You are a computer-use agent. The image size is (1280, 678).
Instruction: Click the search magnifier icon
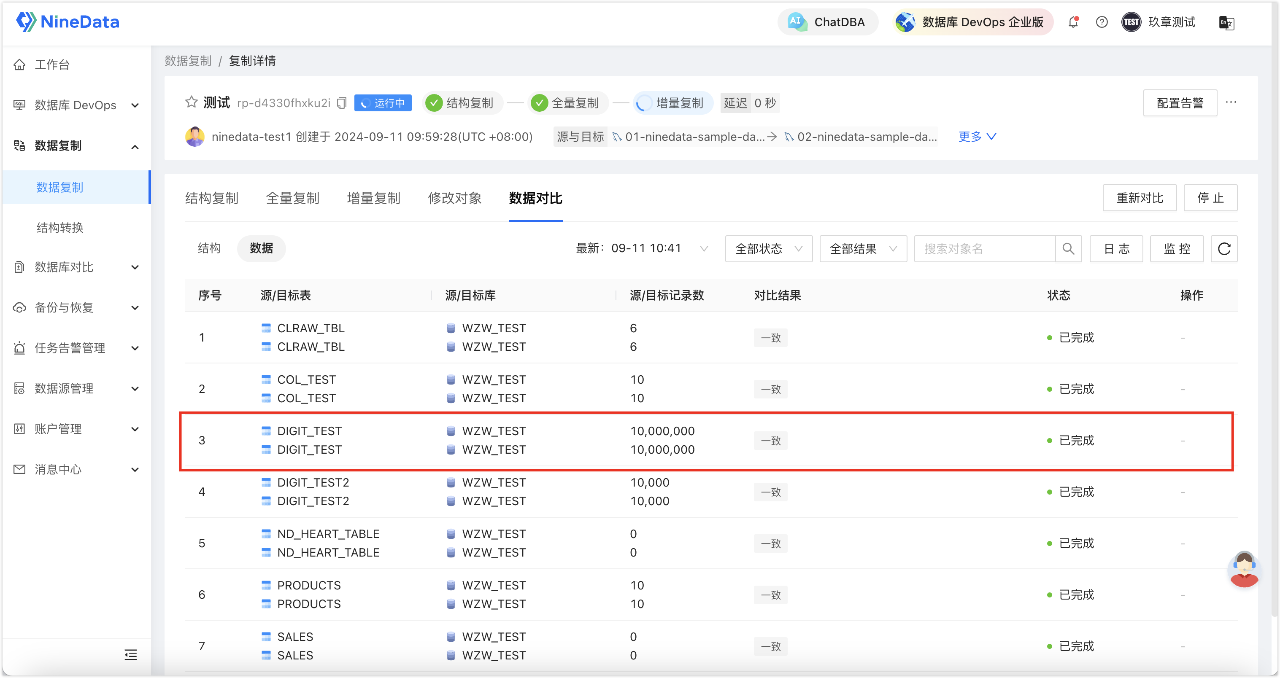coord(1069,249)
